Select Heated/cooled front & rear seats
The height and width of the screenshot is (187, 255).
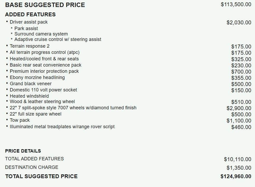point(44,59)
